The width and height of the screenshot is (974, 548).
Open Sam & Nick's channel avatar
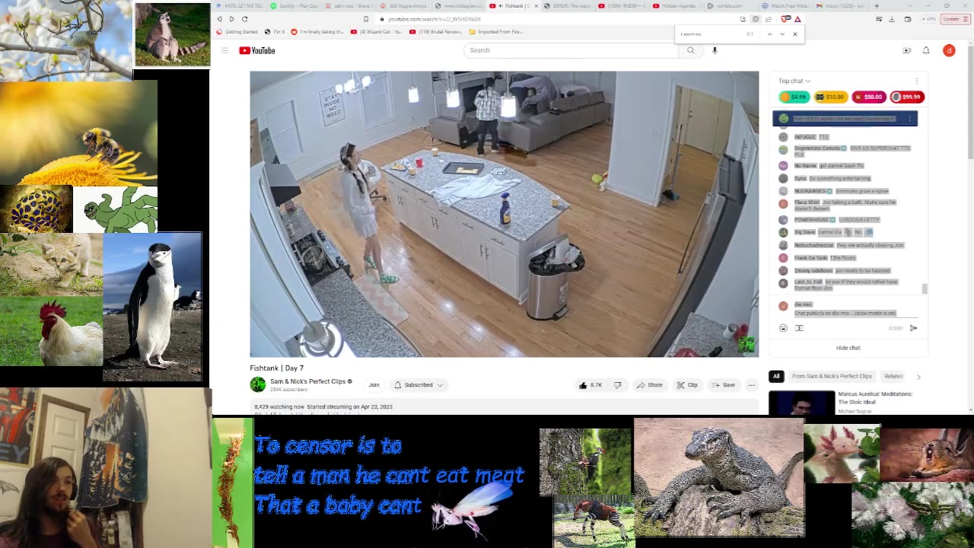pyautogui.click(x=258, y=384)
